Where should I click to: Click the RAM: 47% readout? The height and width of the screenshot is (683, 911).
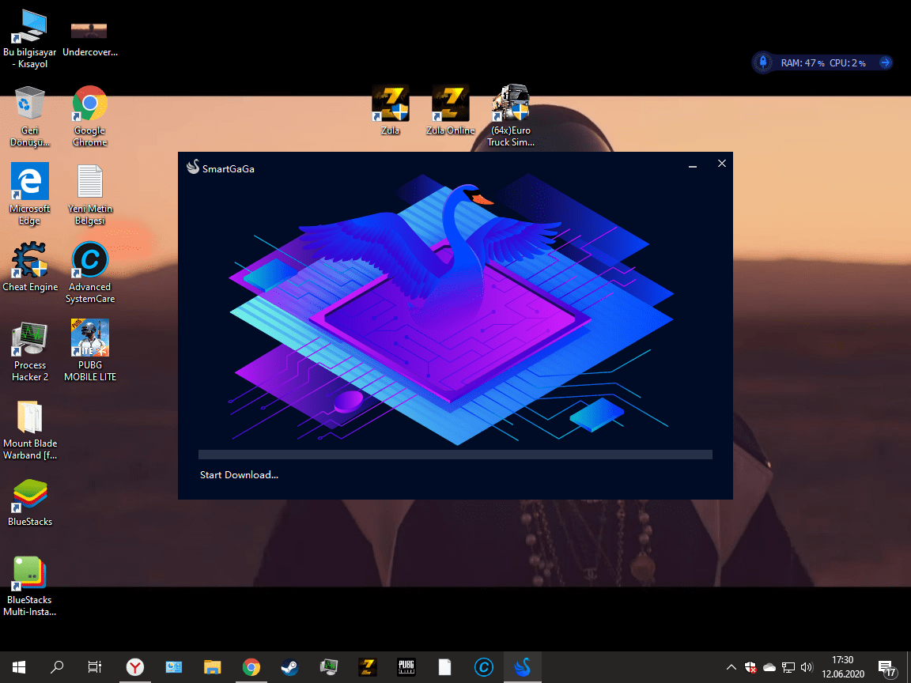click(x=803, y=62)
